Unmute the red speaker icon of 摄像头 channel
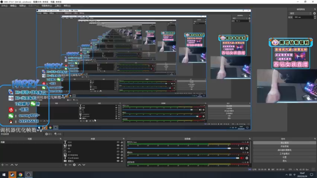The width and height of the screenshot is (317, 178). tap(242, 158)
